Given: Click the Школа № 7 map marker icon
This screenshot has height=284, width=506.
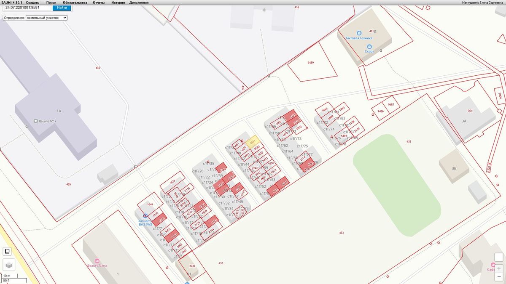Looking at the screenshot, I should click(x=36, y=121).
